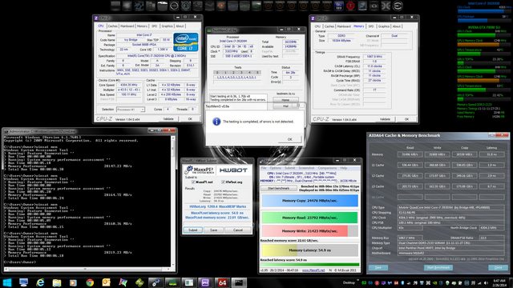Image resolution: width=513 pixels, height=288 pixels.
Task: Click Close in AIDA64 benchmark window
Action: click(x=498, y=268)
